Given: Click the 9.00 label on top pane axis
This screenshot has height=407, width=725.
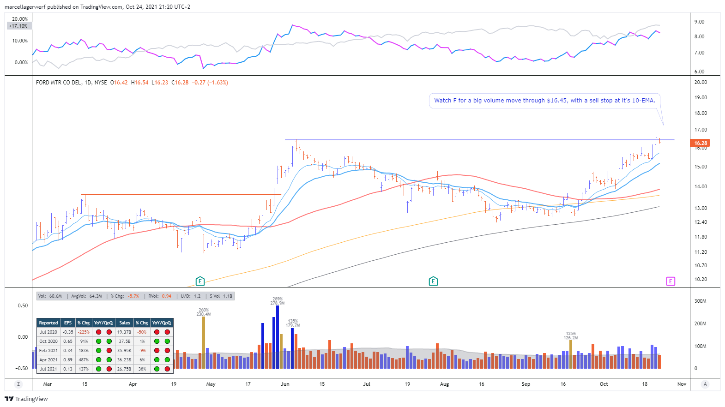Looking at the screenshot, I should point(700,22).
